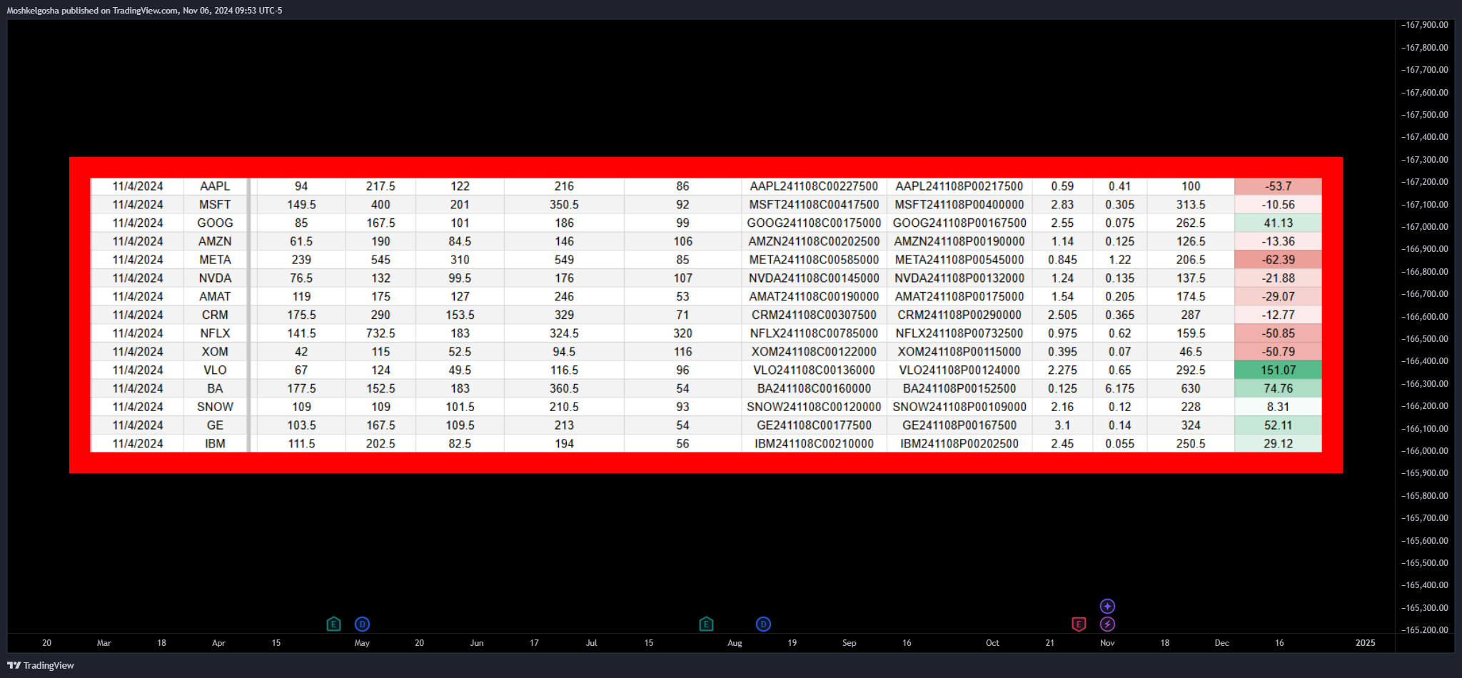Viewport: 1462px width, 678px height.
Task: Click price axis label -167,900.00
Action: tap(1425, 25)
